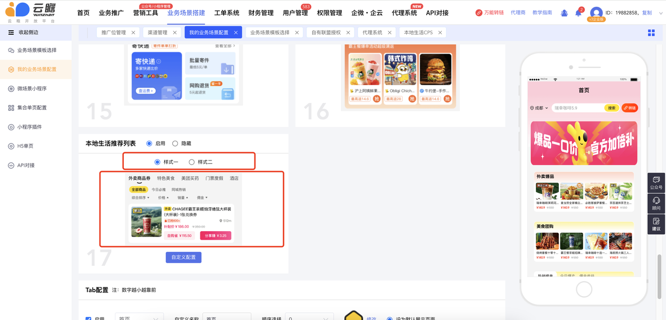Select the 隐藏 radio option

point(175,143)
